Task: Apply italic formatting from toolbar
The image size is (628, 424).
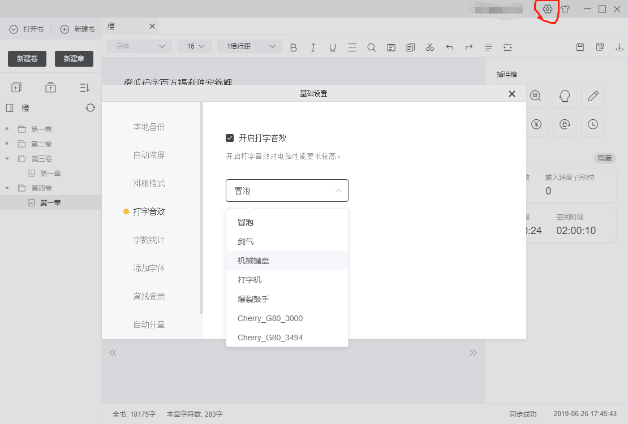Action: pos(313,47)
